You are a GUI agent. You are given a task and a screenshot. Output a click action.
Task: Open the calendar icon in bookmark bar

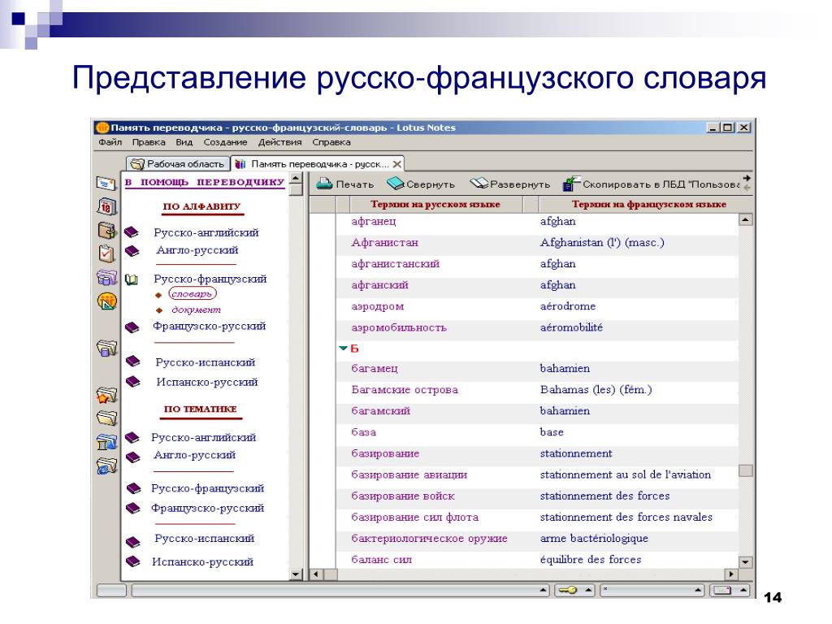pos(106,206)
